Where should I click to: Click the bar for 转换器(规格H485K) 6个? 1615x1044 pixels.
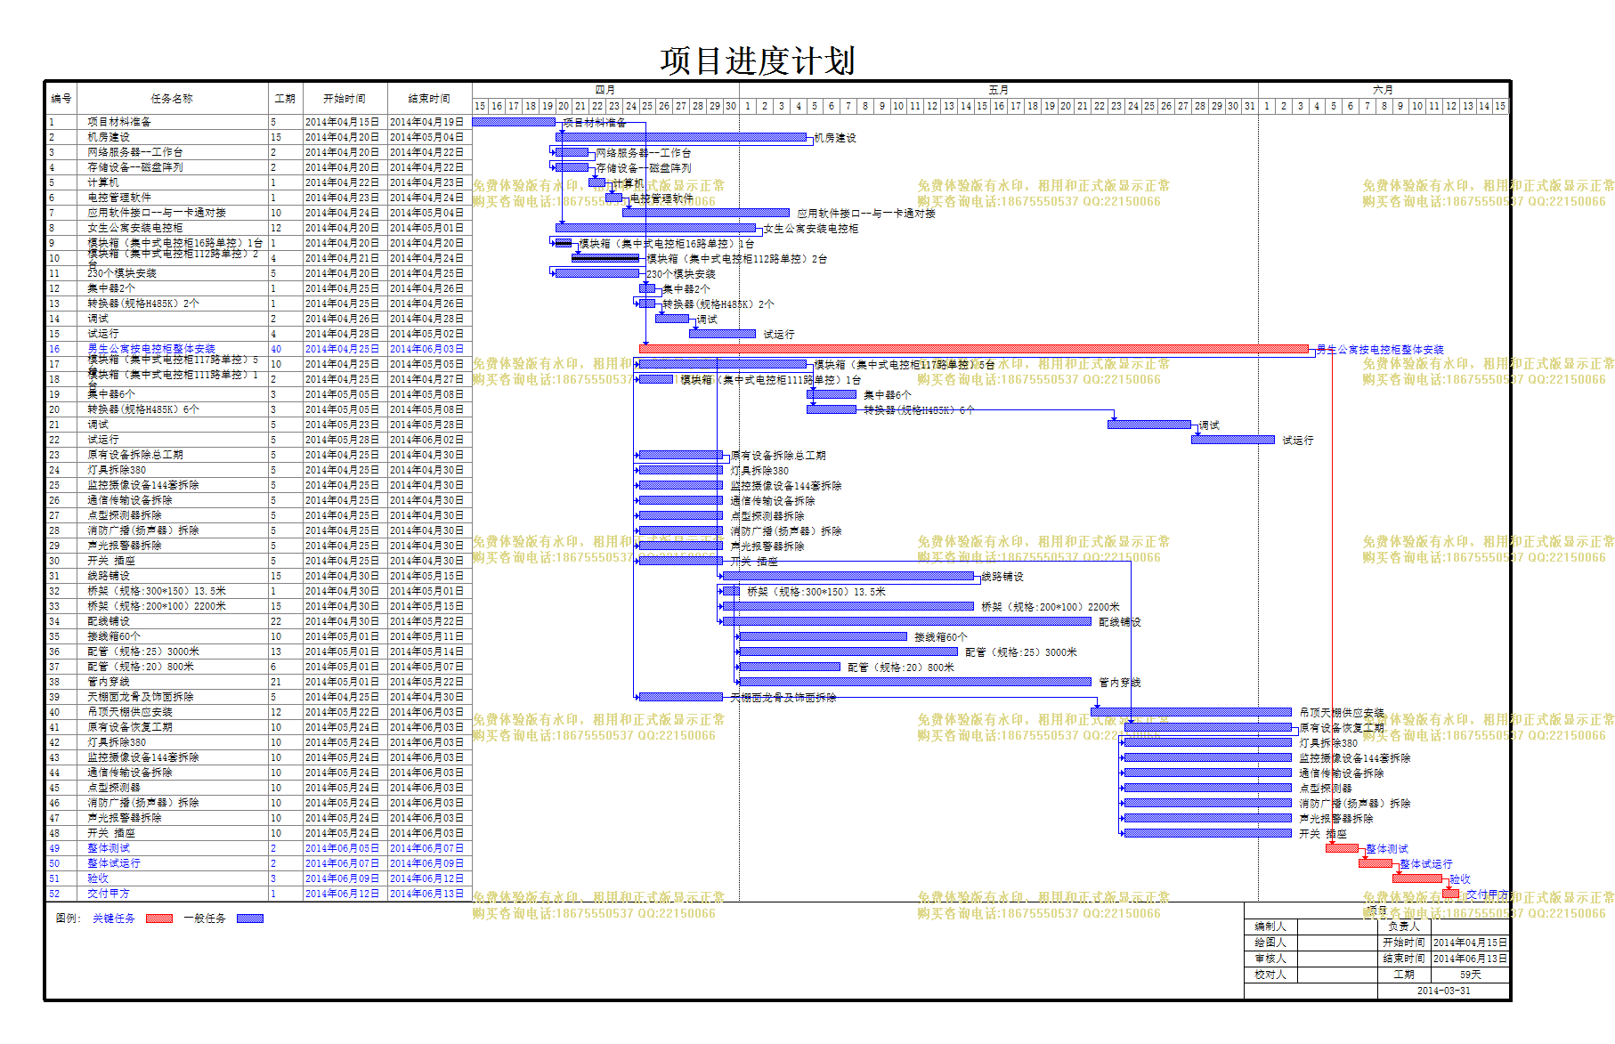(x=832, y=409)
